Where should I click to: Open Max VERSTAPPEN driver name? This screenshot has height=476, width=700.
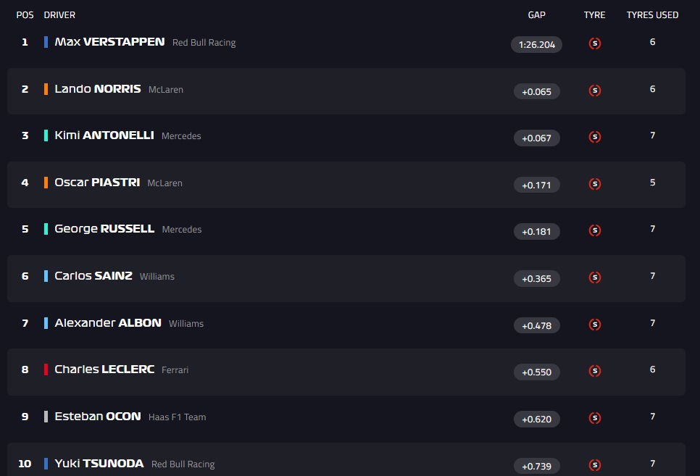(x=110, y=42)
